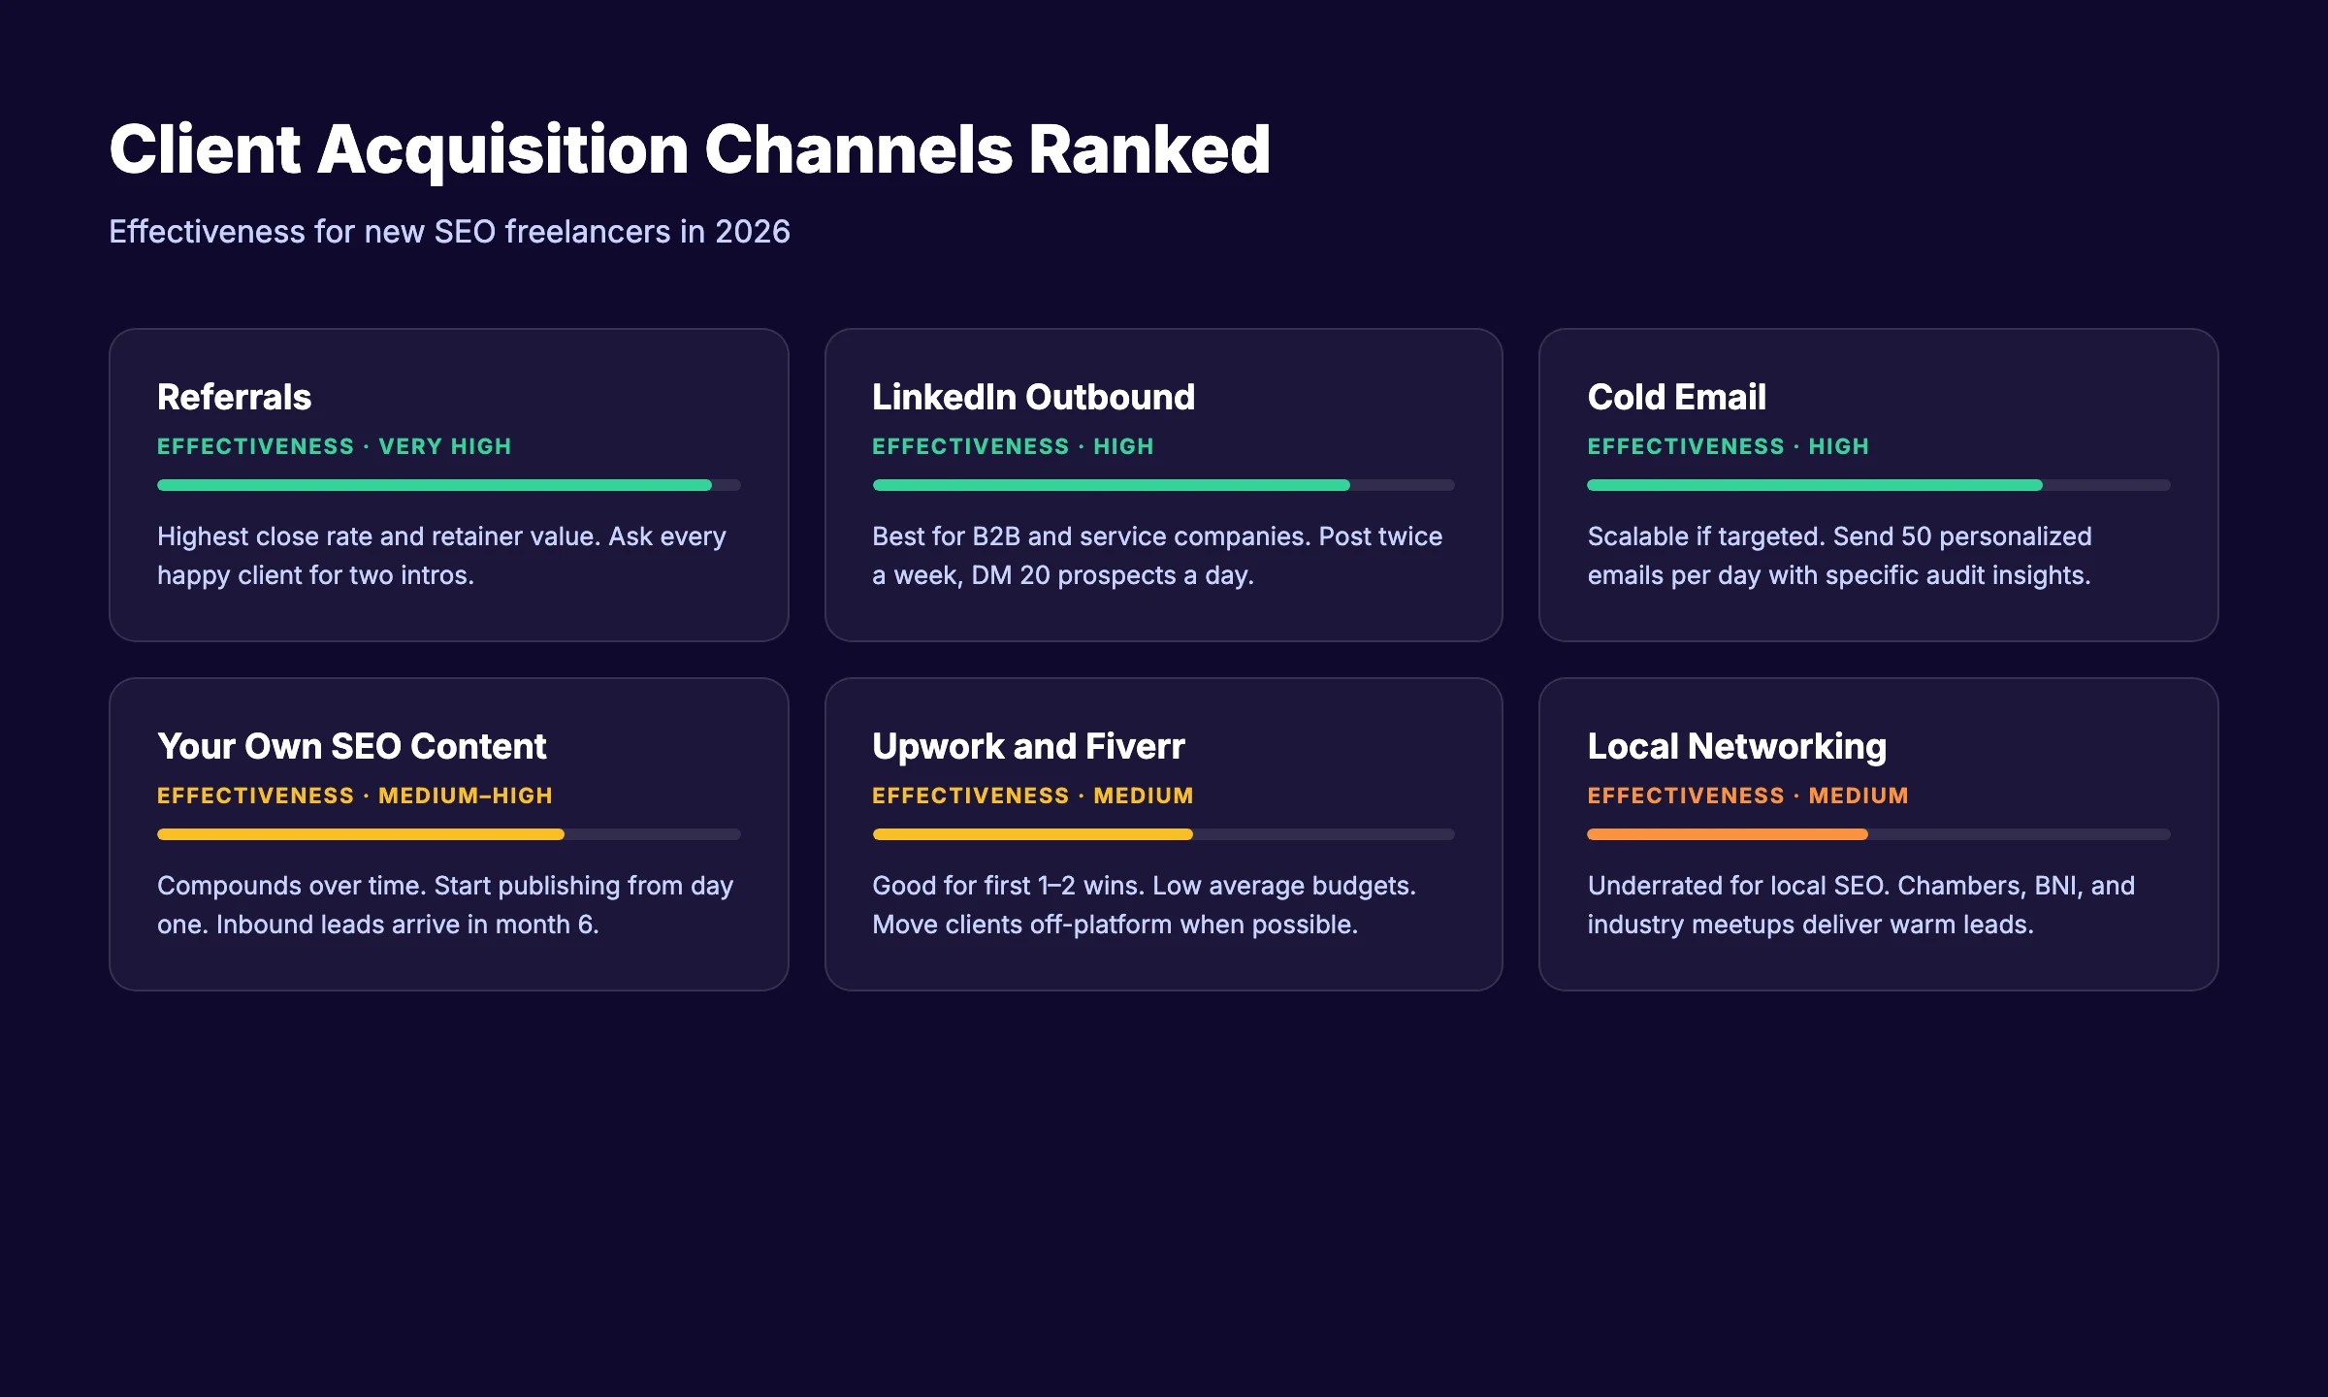The width and height of the screenshot is (2328, 1397).
Task: Select the subtitle about SEO freelancers in 2026
Action: click(x=449, y=231)
